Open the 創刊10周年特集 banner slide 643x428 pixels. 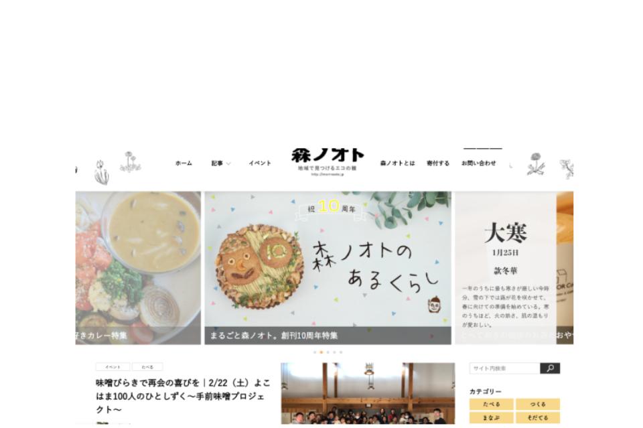click(328, 268)
